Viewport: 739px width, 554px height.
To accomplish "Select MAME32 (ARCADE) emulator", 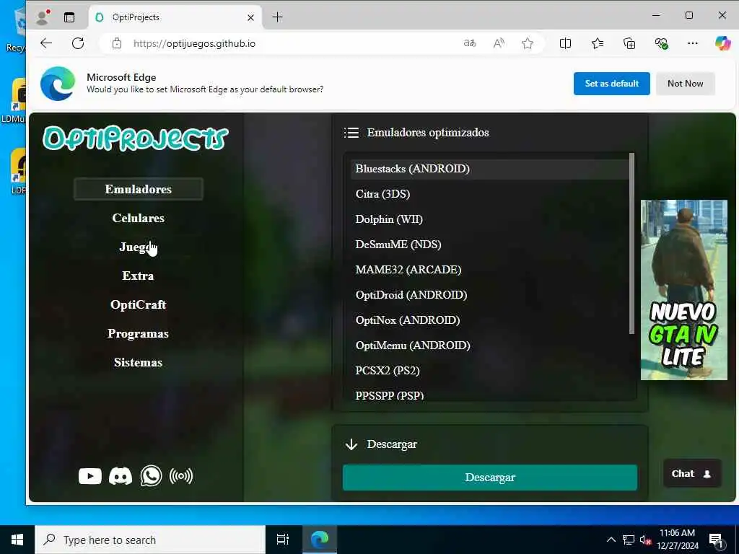I will click(489, 270).
